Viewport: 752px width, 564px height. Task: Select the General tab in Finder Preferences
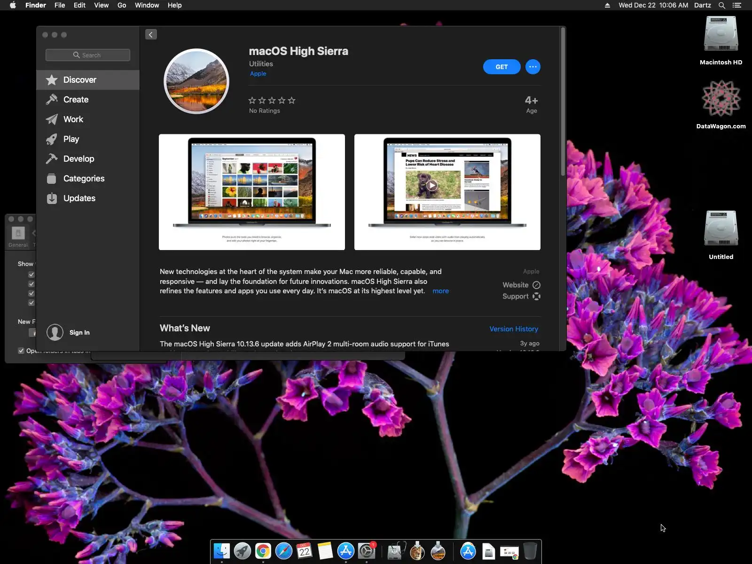(x=18, y=236)
